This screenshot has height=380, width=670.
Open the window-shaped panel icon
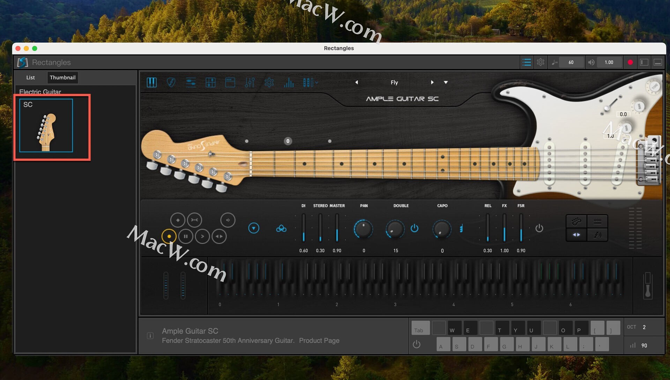pyautogui.click(x=230, y=83)
